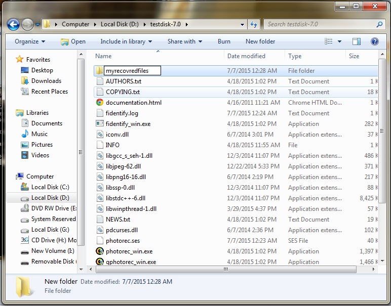Click the Burn toolbar button

[224, 41]
